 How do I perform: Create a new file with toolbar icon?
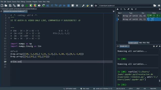(2, 5)
